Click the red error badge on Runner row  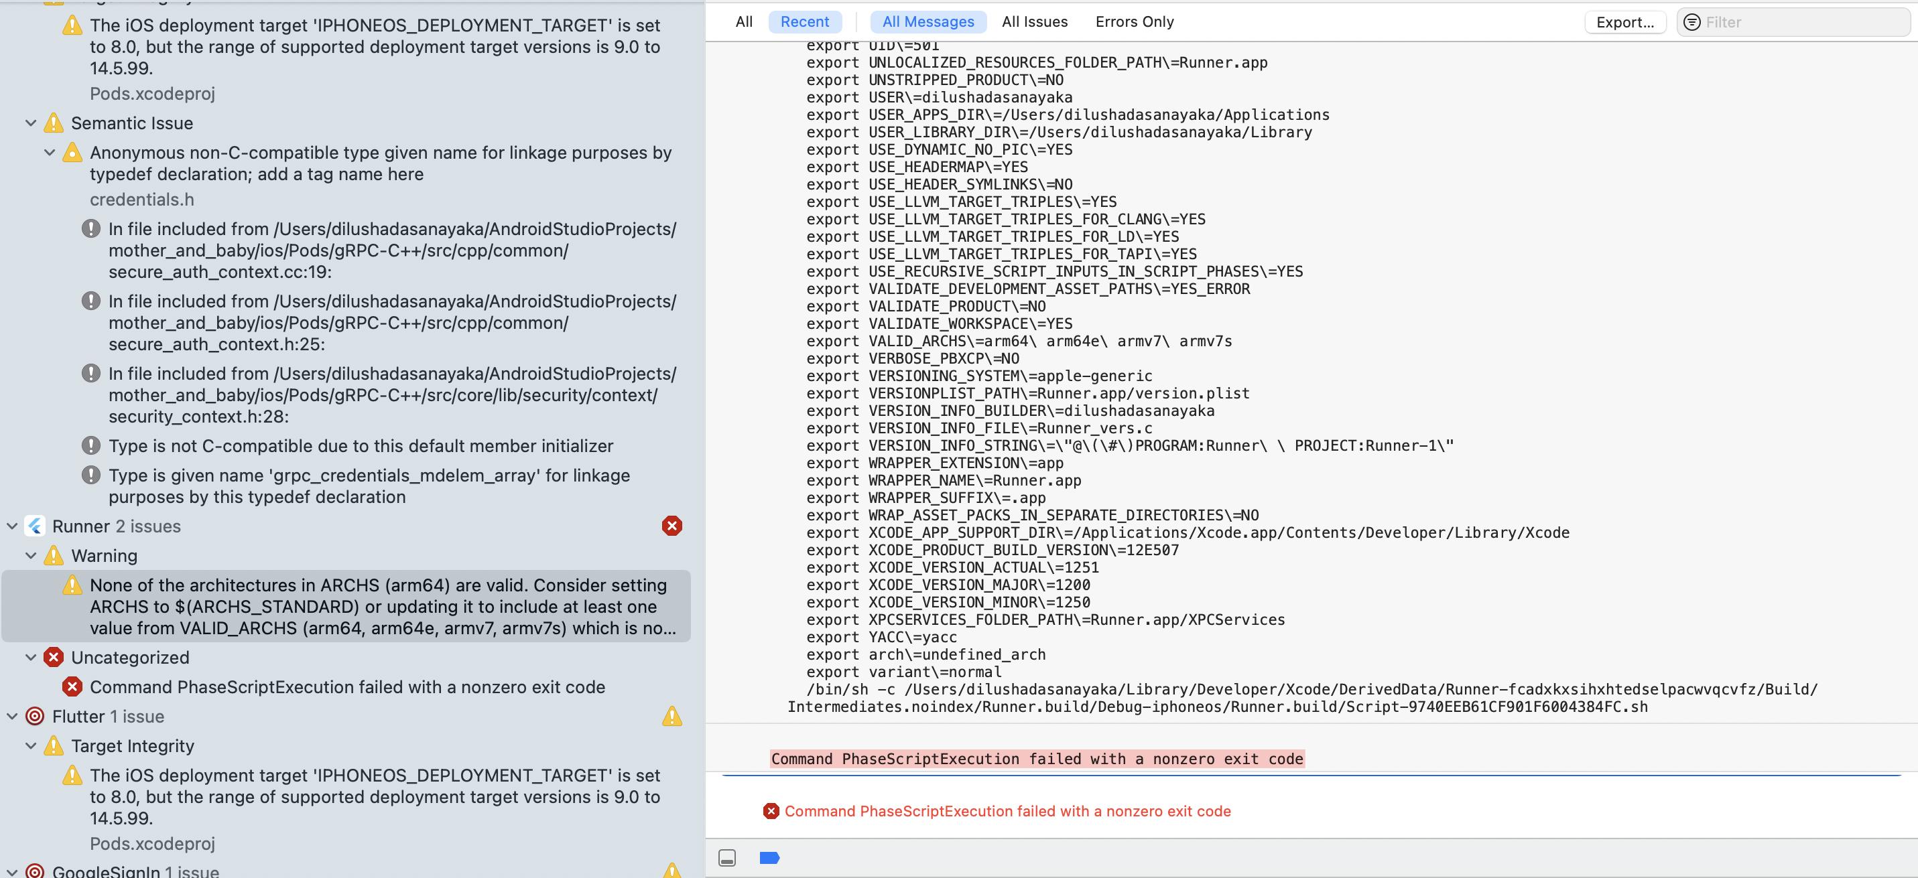pyautogui.click(x=672, y=526)
